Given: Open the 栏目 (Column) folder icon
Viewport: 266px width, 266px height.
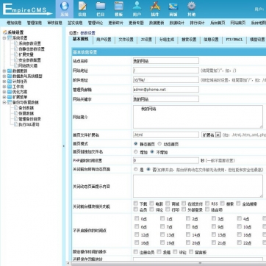Looking at the screenshot, I should pos(101,9).
